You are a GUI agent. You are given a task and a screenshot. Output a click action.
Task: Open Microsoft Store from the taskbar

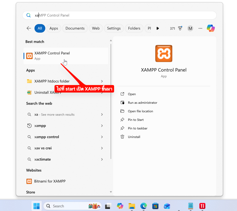coord(155,206)
